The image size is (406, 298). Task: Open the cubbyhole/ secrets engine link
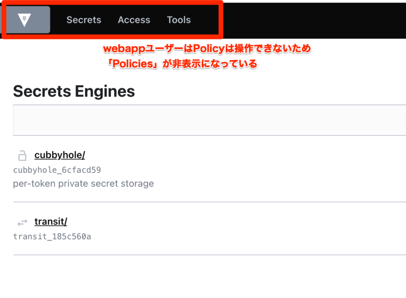(60, 155)
